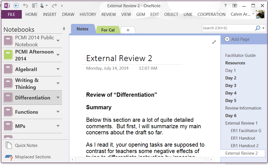Open the Customize Quick Access Toolbar menu

[x=62, y=5]
